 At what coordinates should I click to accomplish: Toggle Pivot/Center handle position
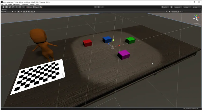point(29,7)
